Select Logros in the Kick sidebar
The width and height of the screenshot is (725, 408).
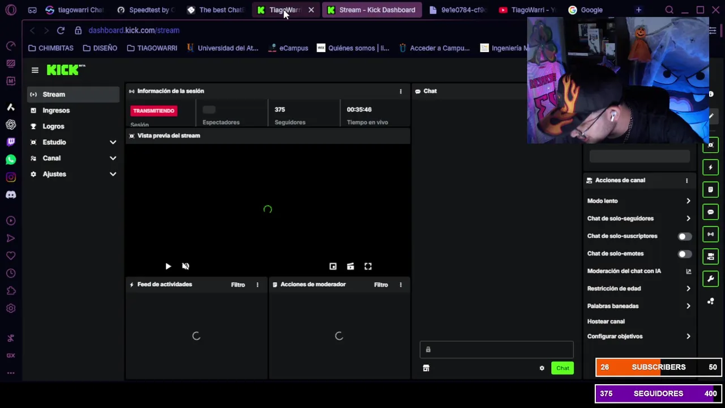pos(73,126)
